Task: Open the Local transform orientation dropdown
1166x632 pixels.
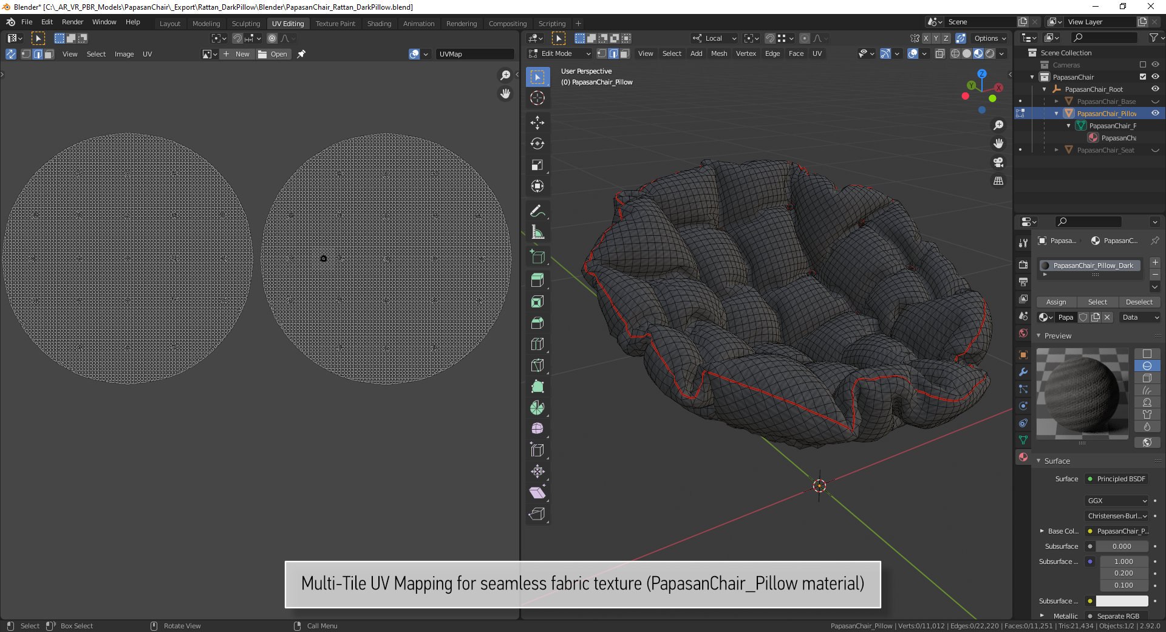Action: pos(715,38)
